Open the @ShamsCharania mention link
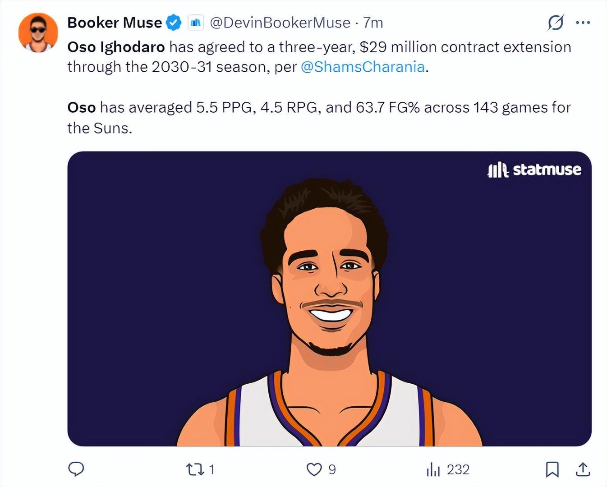The width and height of the screenshot is (607, 487). click(x=363, y=67)
